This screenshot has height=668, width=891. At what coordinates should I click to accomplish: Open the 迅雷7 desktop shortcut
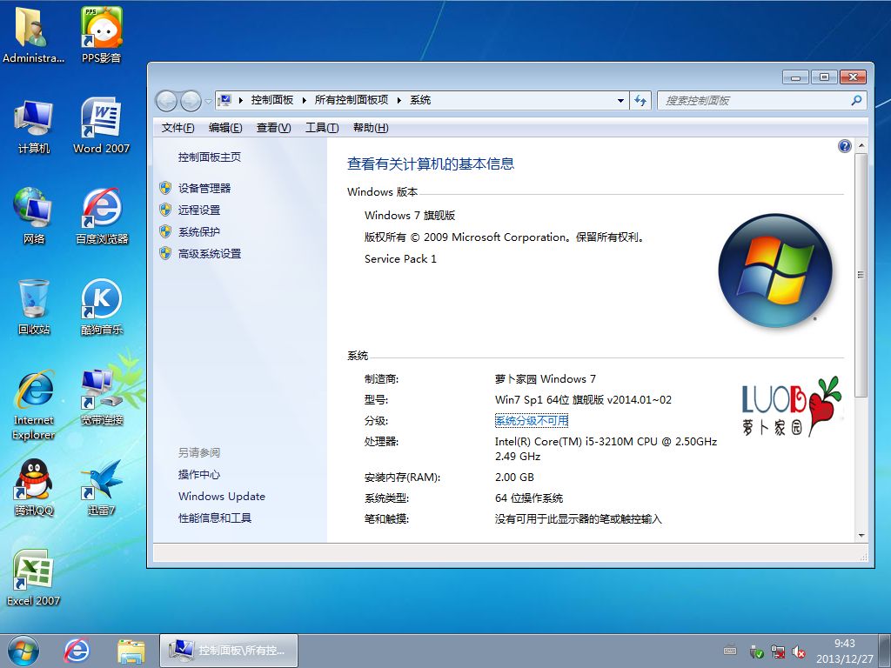pyautogui.click(x=102, y=487)
